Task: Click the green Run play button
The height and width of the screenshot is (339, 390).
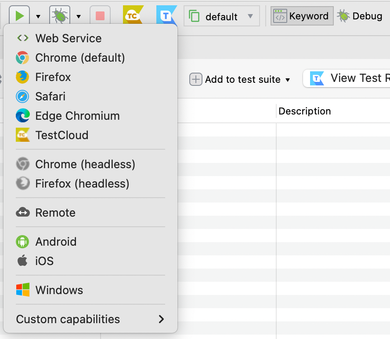Action: pyautogui.click(x=19, y=16)
